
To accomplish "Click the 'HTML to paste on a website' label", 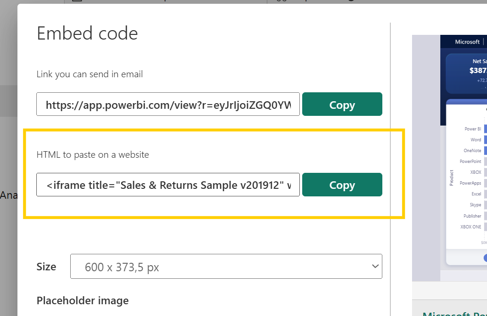I will (x=92, y=155).
